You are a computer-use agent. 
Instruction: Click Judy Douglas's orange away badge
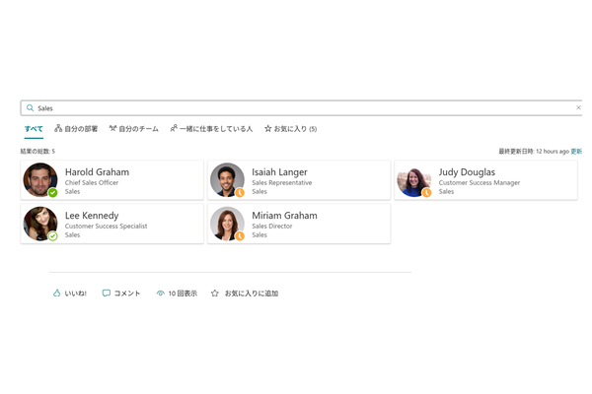point(426,193)
